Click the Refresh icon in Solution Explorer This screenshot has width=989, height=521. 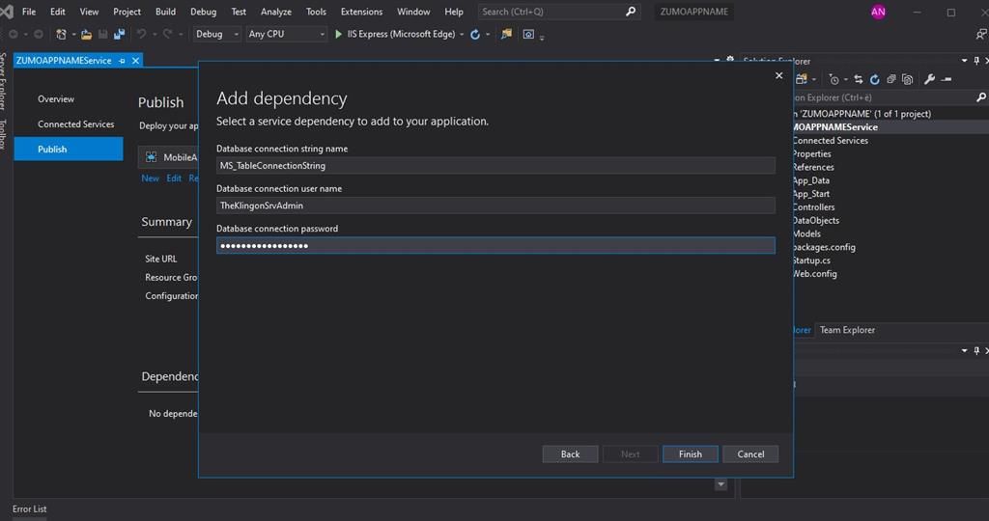(875, 79)
